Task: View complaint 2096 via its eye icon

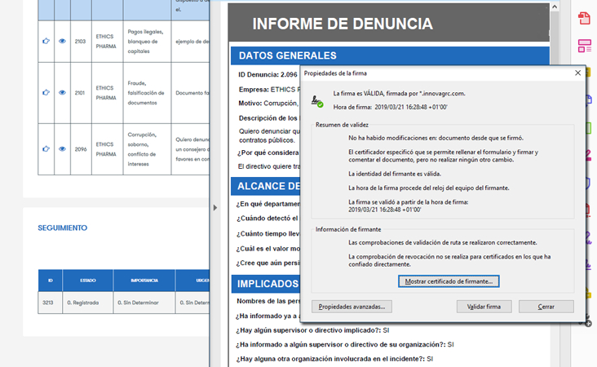Action: click(62, 148)
